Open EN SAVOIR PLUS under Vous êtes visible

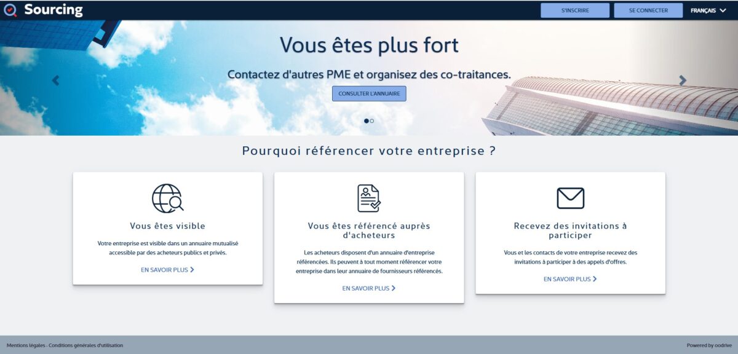pyautogui.click(x=167, y=270)
